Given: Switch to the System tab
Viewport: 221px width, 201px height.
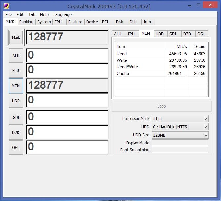Looking at the screenshot, I should pos(44,22).
